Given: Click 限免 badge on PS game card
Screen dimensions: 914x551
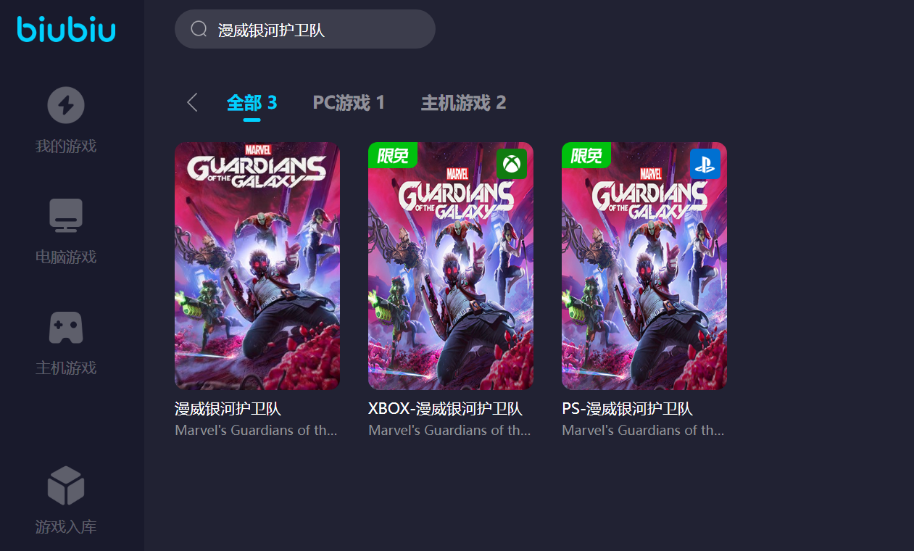Looking at the screenshot, I should click(x=586, y=155).
